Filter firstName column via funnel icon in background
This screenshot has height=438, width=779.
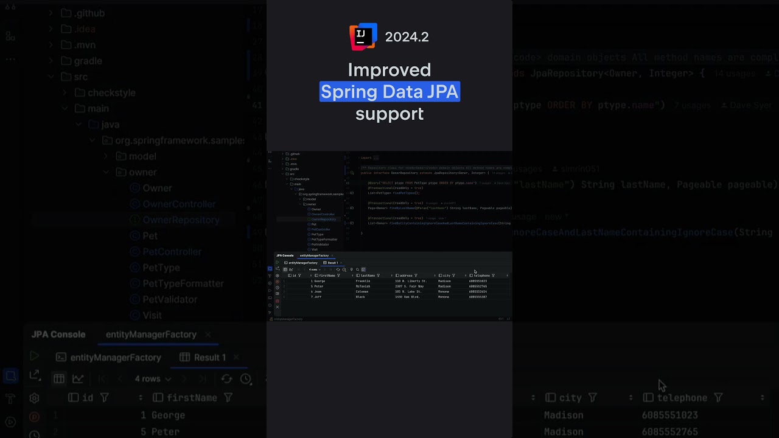pos(228,397)
